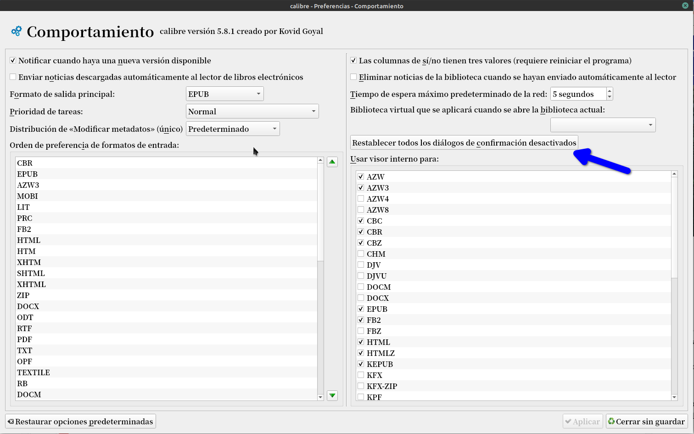Toggle notify when new version available

13,61
